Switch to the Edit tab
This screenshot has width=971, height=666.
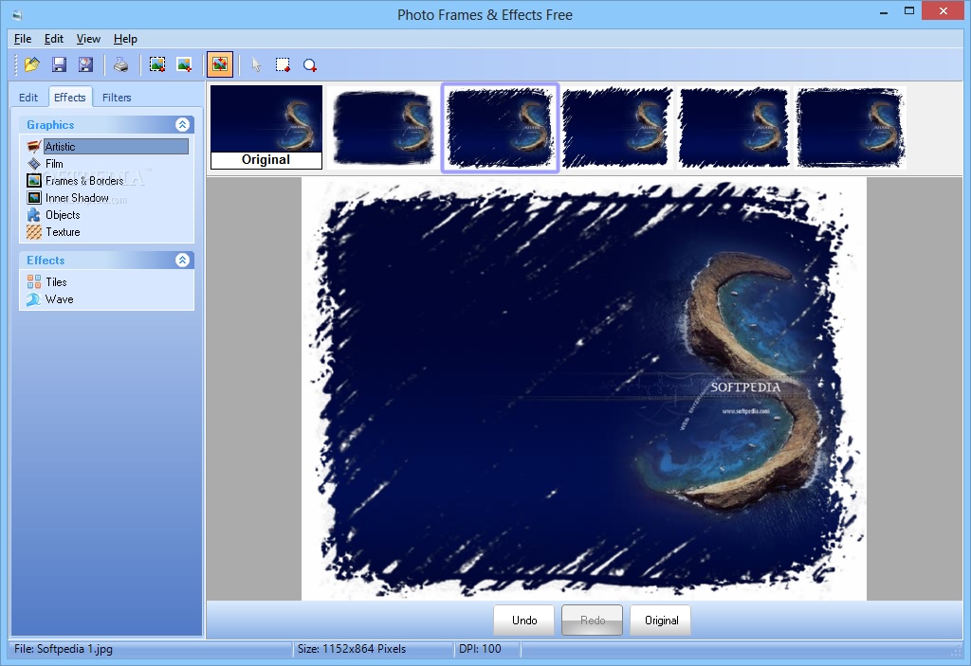[28, 98]
